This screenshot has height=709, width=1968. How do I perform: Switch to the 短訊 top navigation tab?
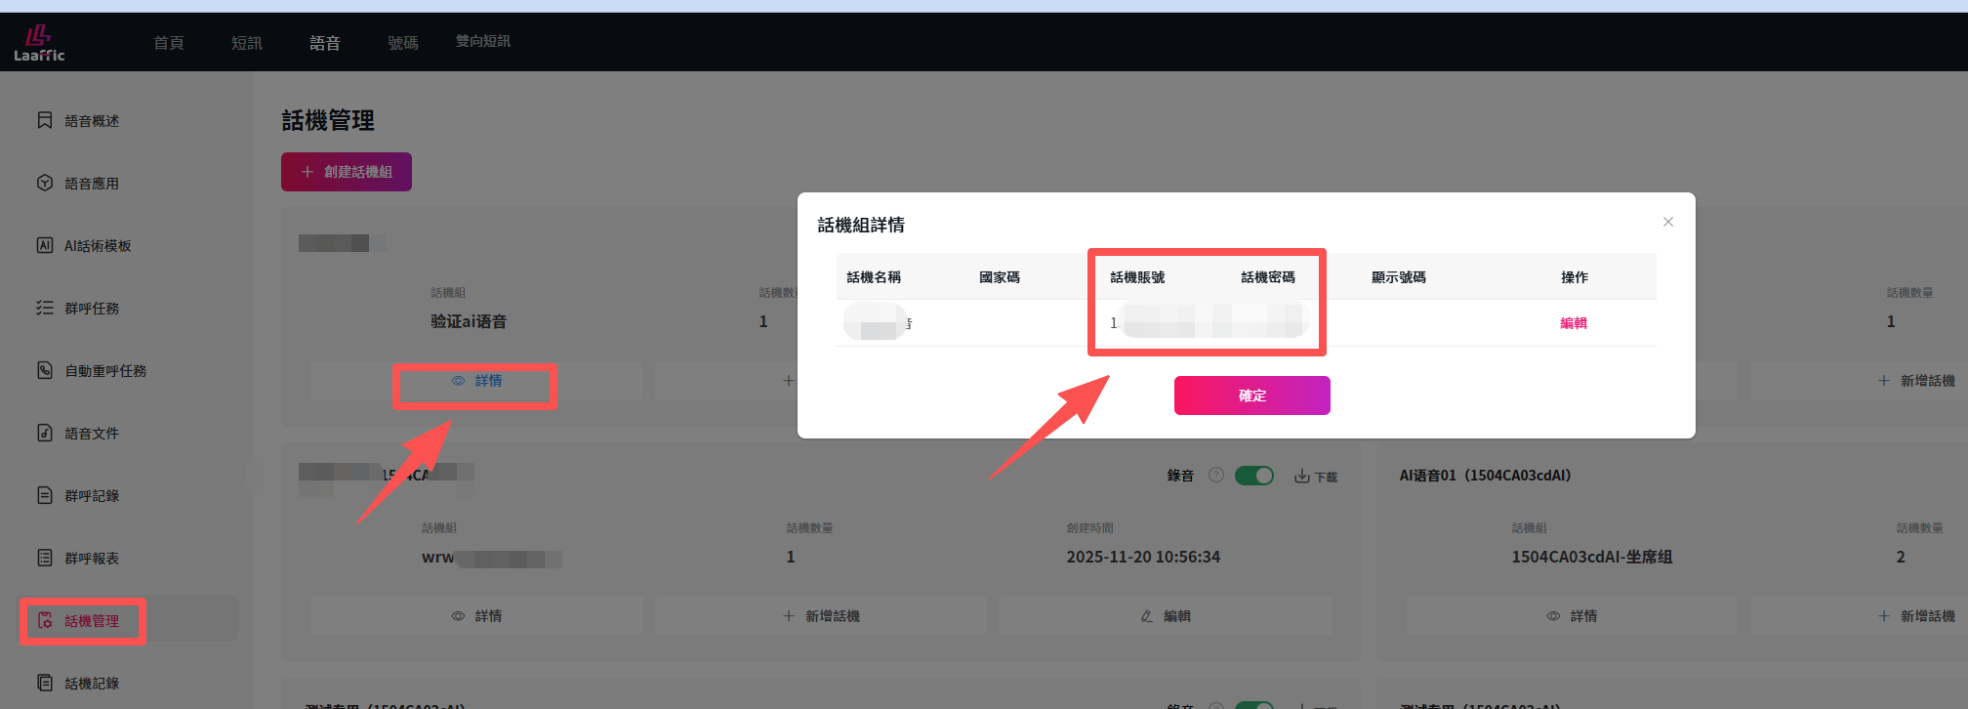[x=246, y=43]
